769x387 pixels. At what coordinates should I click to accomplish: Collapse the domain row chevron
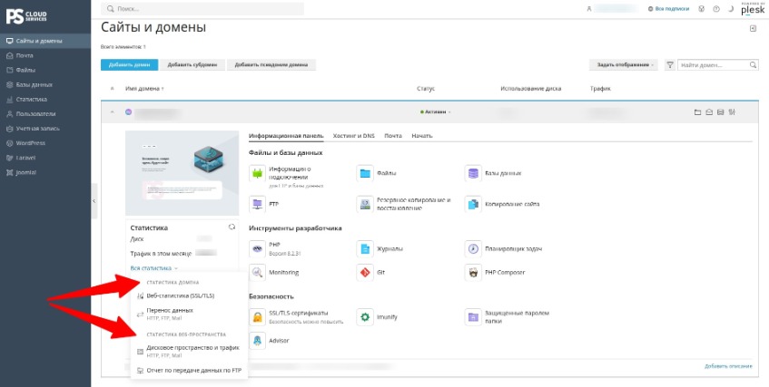point(113,112)
